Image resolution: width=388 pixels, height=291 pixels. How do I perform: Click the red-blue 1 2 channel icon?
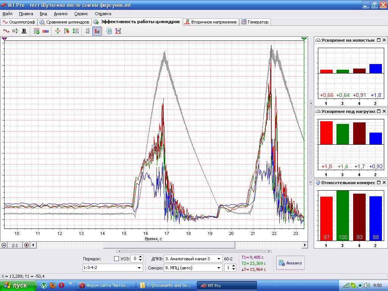pos(45,31)
